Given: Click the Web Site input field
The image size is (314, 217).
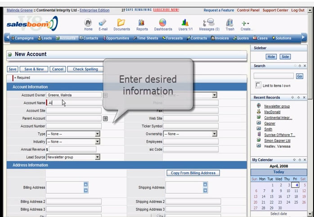Looking at the screenshot, I should (x=191, y=119).
